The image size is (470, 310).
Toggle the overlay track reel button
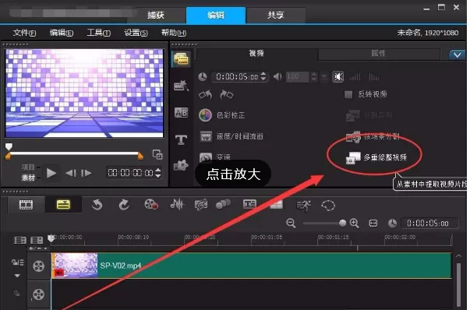(39, 294)
